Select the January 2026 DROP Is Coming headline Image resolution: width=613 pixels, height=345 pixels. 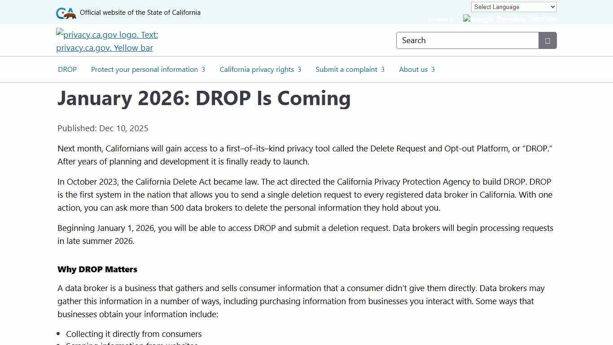(204, 98)
